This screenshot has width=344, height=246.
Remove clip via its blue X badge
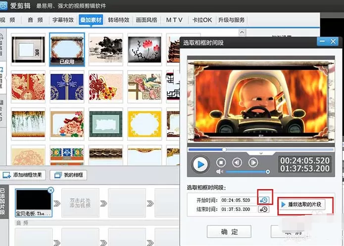pos(50,190)
